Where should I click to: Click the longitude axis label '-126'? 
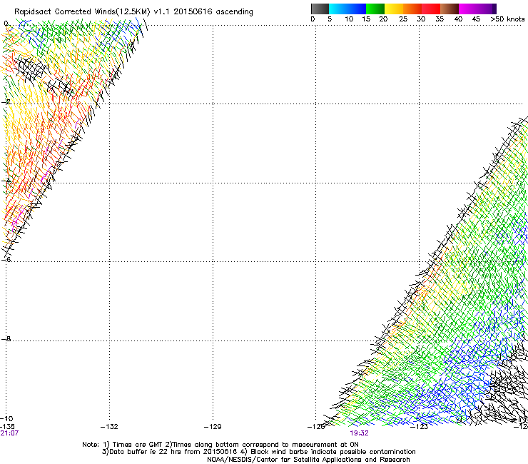tap(316, 427)
